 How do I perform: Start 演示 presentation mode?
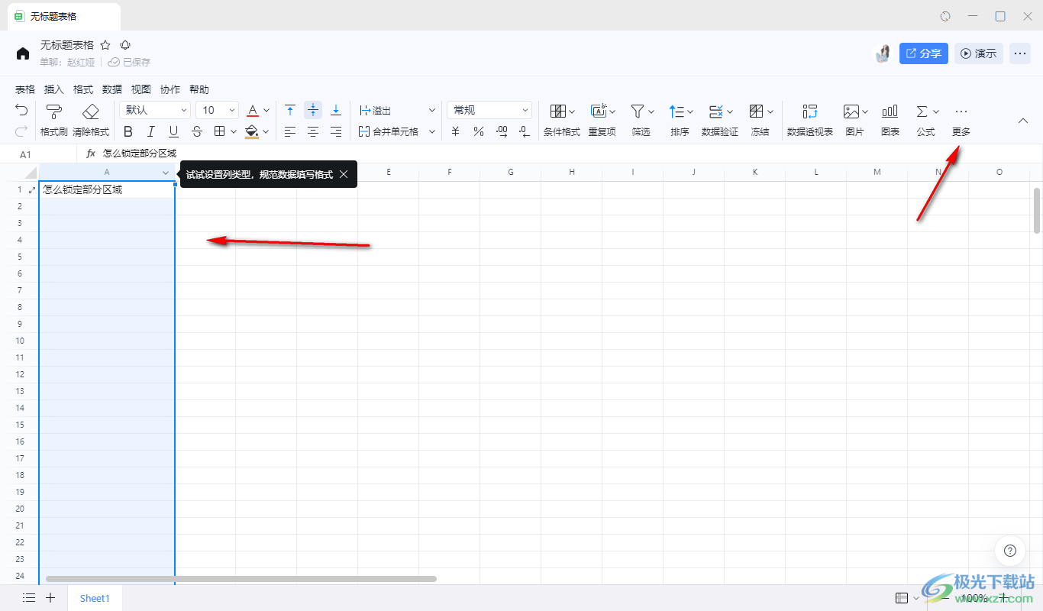pos(979,53)
